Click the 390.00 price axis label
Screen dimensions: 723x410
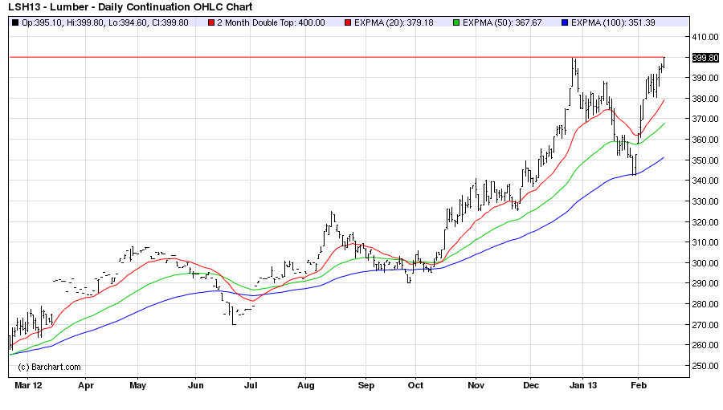point(705,78)
